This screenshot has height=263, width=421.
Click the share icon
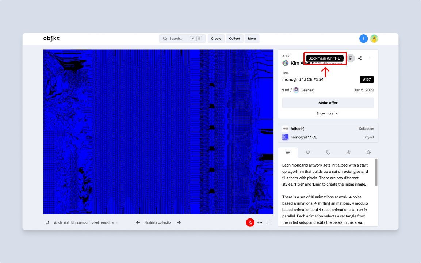tap(360, 58)
